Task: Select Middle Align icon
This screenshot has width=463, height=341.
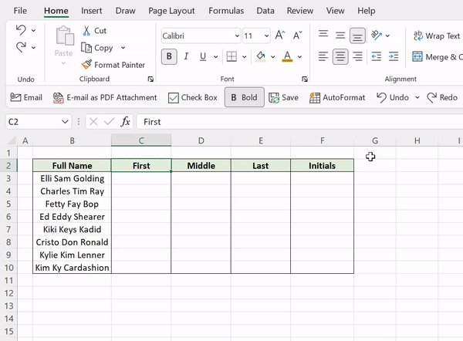Action: [x=340, y=35]
